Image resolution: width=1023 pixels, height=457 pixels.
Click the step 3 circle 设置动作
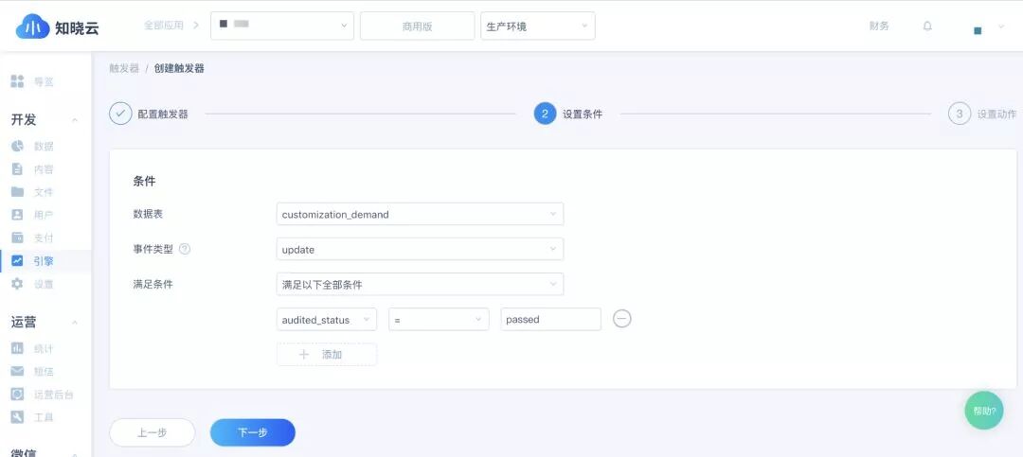[959, 114]
